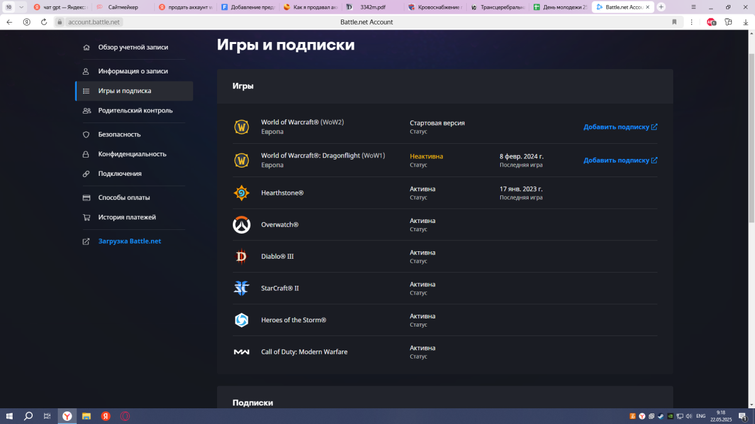
Task: Click the 8 февр. 2024 г. date
Action: click(522, 156)
